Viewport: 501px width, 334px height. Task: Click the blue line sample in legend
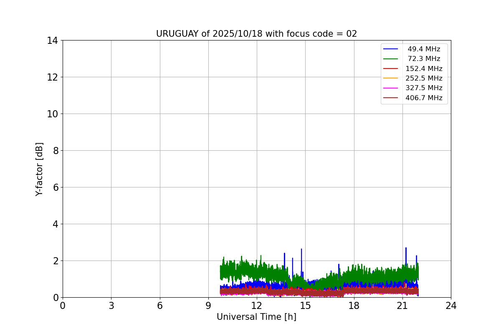391,49
